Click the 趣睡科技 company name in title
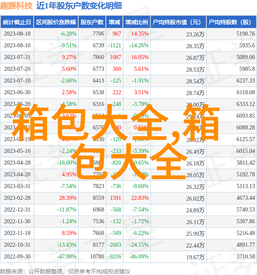257x275 pixels. click(x=16, y=6)
